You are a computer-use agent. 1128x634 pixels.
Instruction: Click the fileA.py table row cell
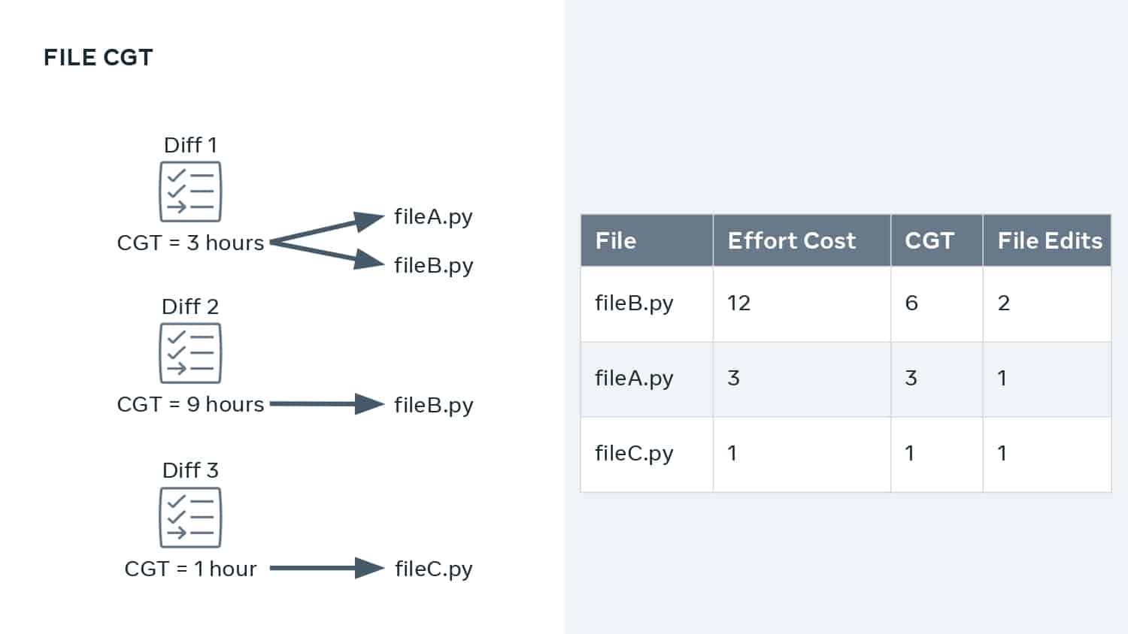click(647, 379)
